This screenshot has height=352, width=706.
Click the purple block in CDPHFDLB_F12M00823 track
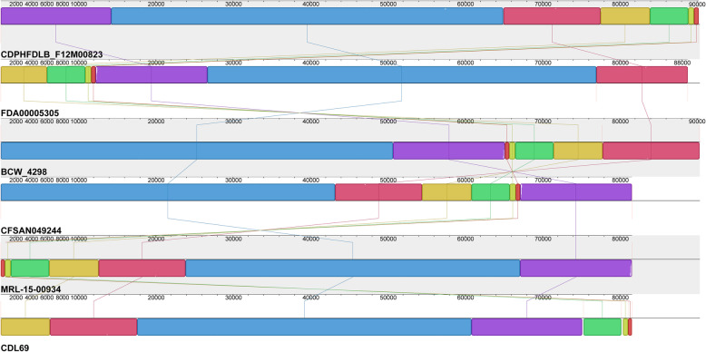[x=56, y=15]
